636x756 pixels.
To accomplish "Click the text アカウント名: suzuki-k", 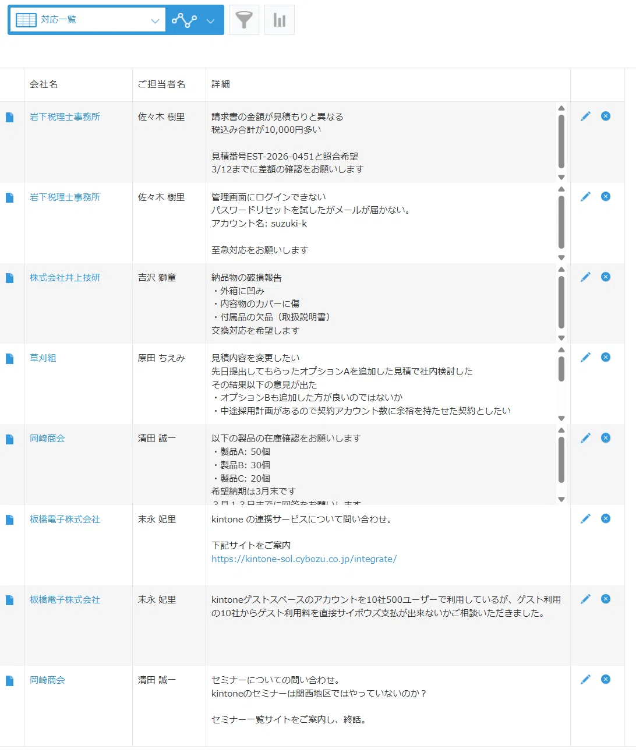I will tap(259, 224).
